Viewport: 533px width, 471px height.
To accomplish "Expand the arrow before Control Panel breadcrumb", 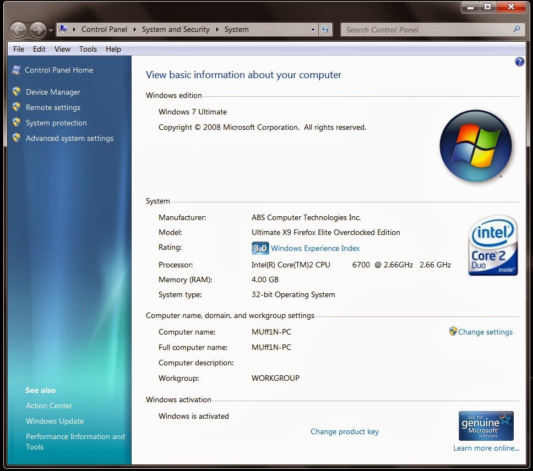I will coord(74,30).
